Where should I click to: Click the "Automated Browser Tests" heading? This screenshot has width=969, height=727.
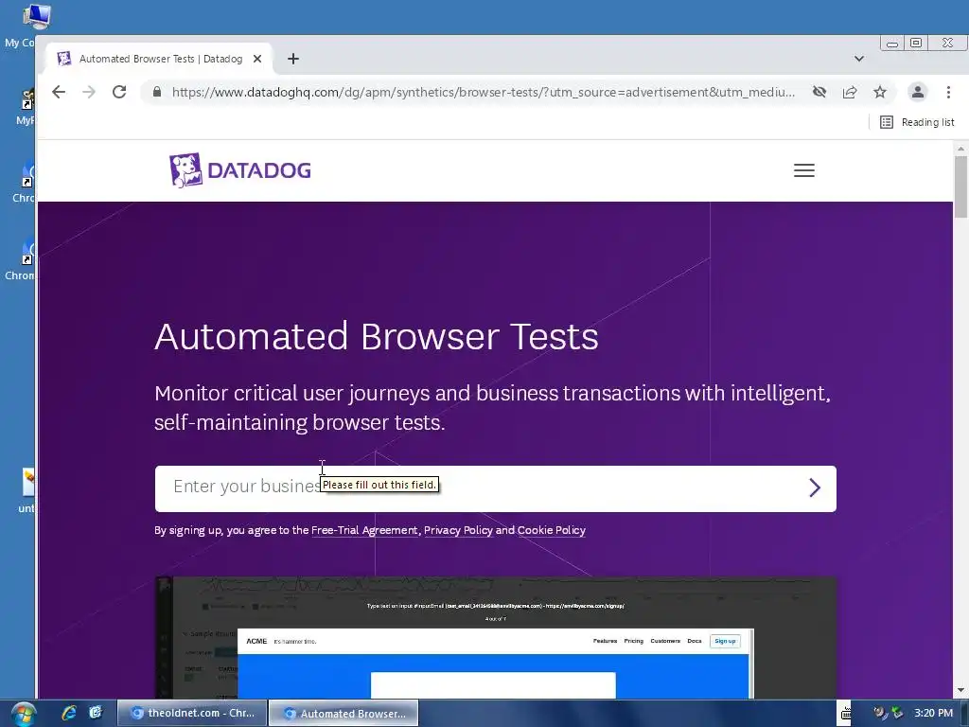click(377, 336)
